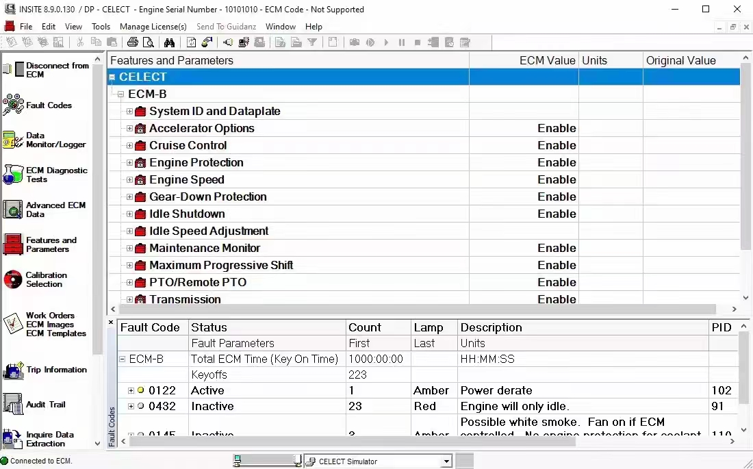Click the Send to ECM toolbar icon

[207, 42]
